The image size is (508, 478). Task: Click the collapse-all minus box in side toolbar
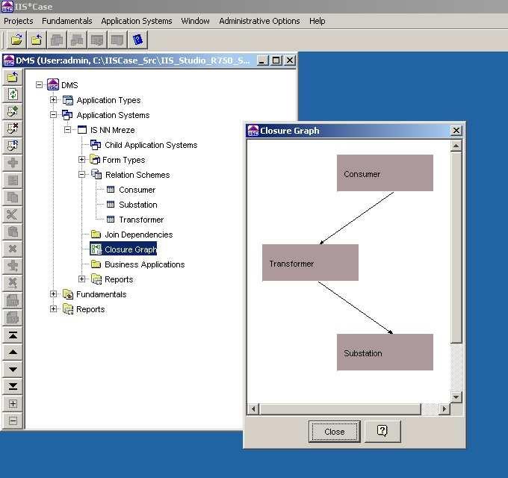click(13, 420)
